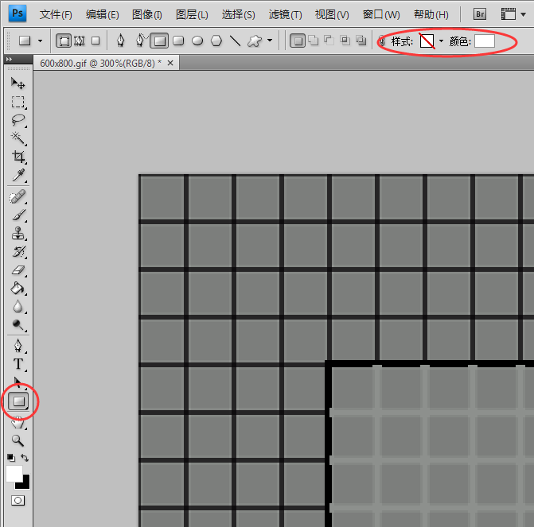Click the 样式 style swatch

[427, 41]
